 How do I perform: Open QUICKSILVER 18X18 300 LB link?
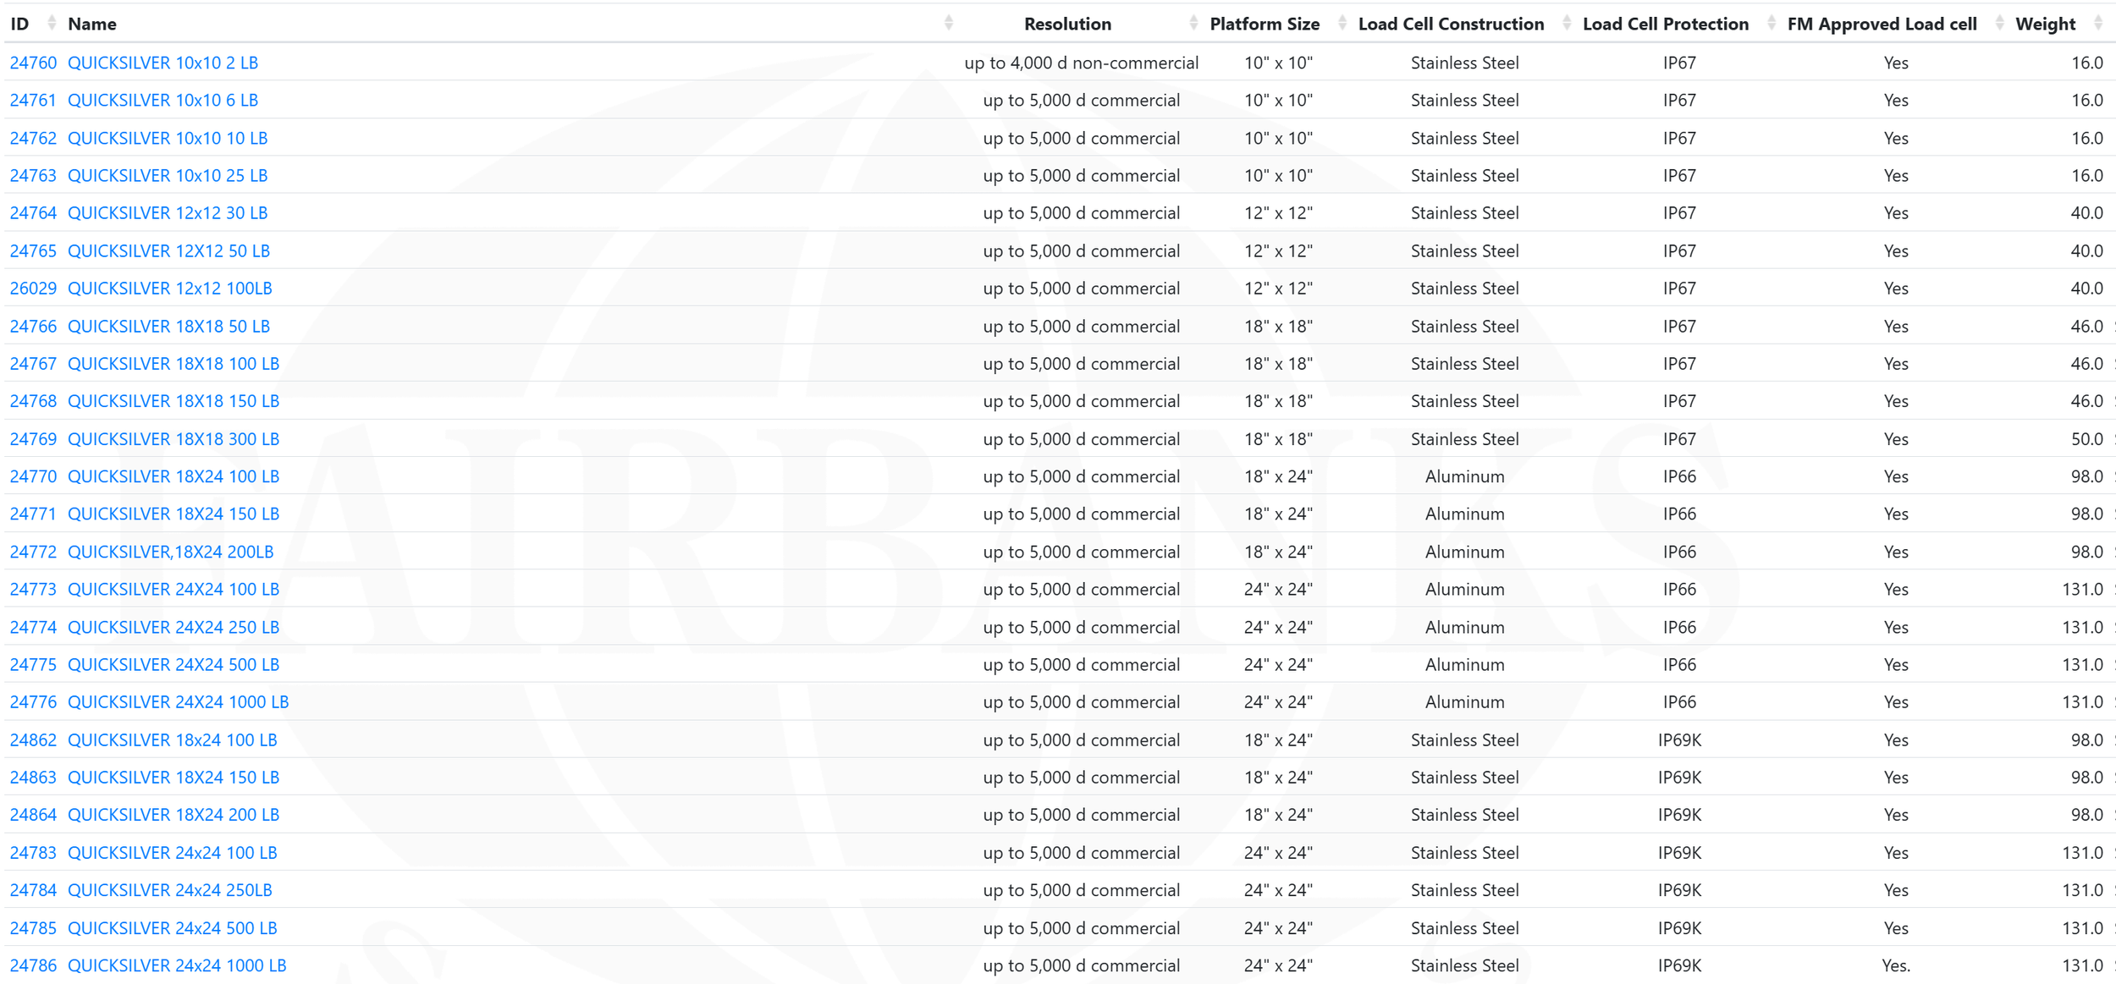[x=174, y=438]
